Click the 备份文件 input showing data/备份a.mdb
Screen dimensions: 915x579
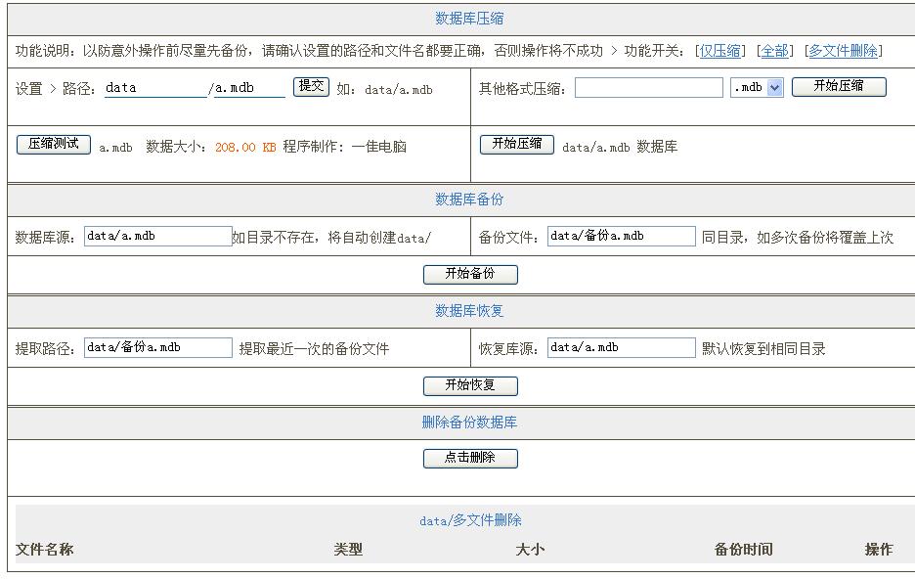(620, 236)
